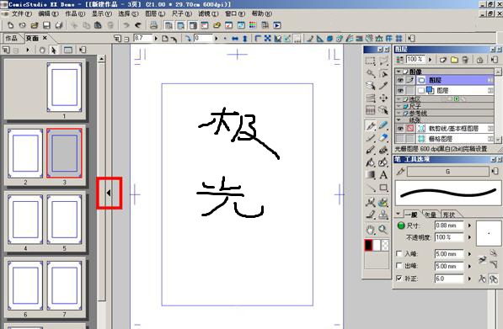Show the 栅格图层 layer

(x=400, y=139)
